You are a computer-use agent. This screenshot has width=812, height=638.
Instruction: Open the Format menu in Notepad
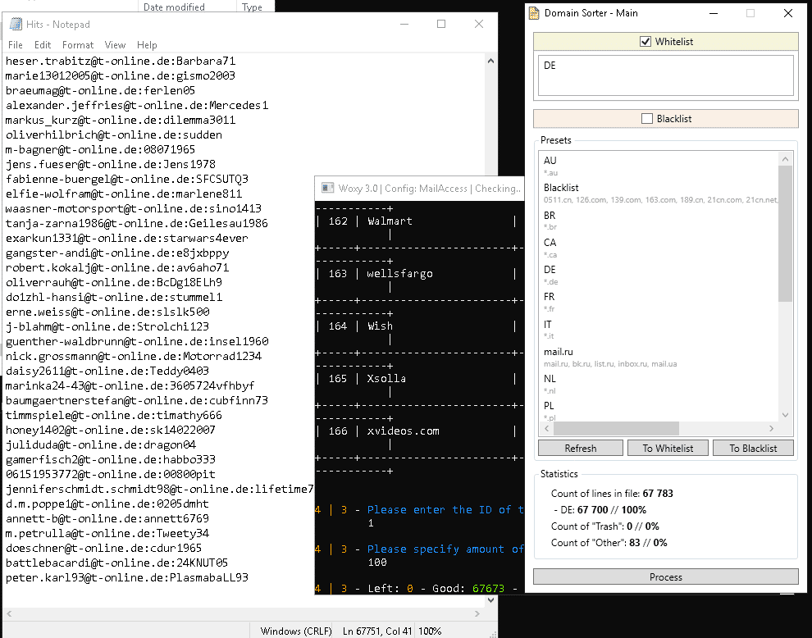78,45
